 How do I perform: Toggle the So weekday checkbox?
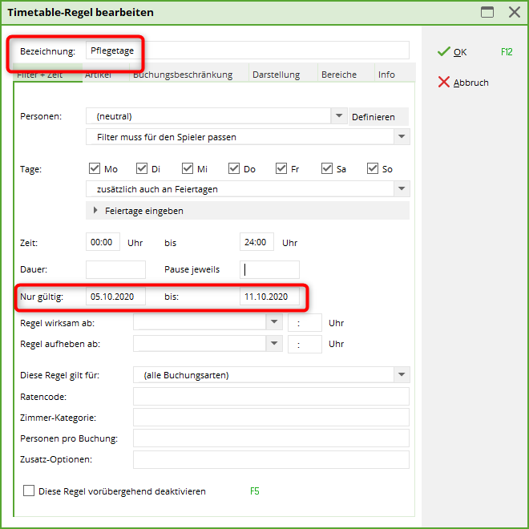[x=373, y=168]
